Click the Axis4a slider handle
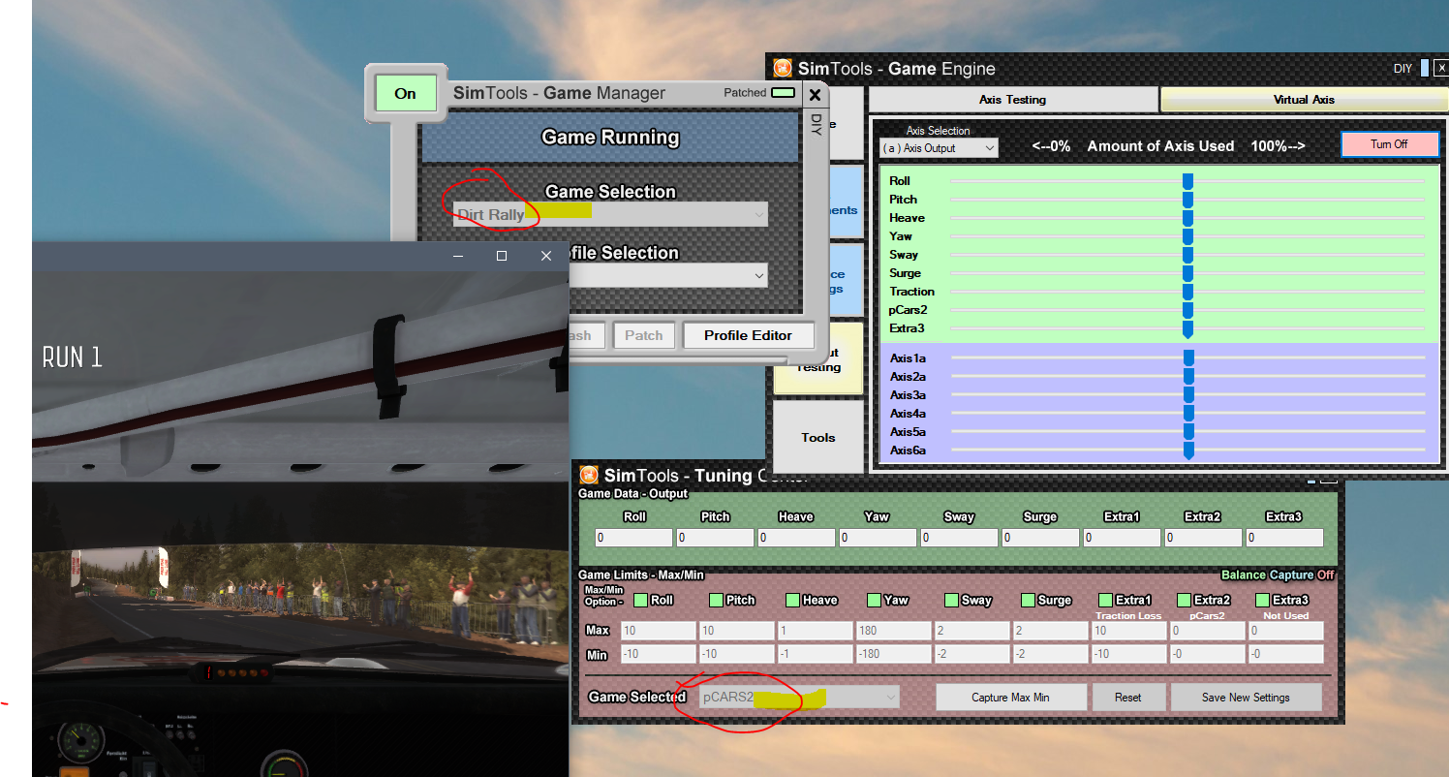Viewport: 1449px width, 777px height. (1188, 414)
